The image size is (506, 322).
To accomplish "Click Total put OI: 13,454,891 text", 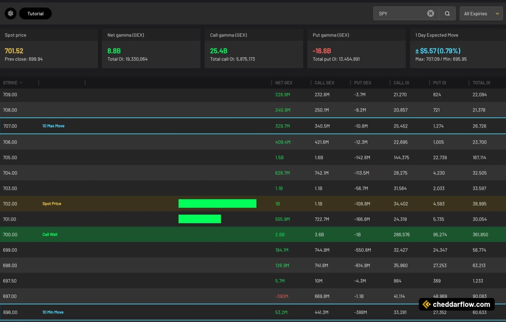I will (x=336, y=59).
